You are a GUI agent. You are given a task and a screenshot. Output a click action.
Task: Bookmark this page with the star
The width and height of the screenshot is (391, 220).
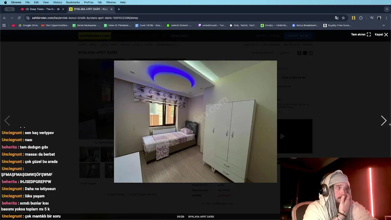(343, 18)
